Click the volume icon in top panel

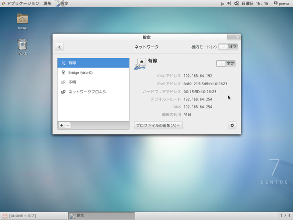pos(229,3)
